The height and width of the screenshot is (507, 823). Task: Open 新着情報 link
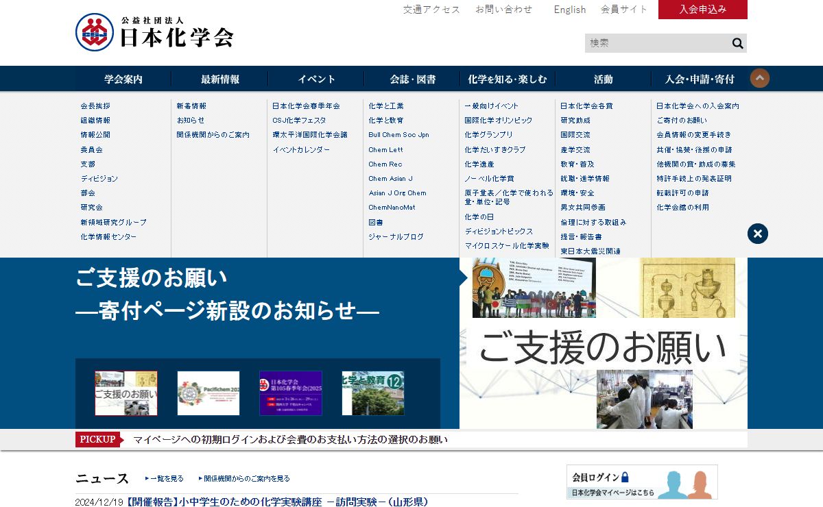pyautogui.click(x=191, y=106)
